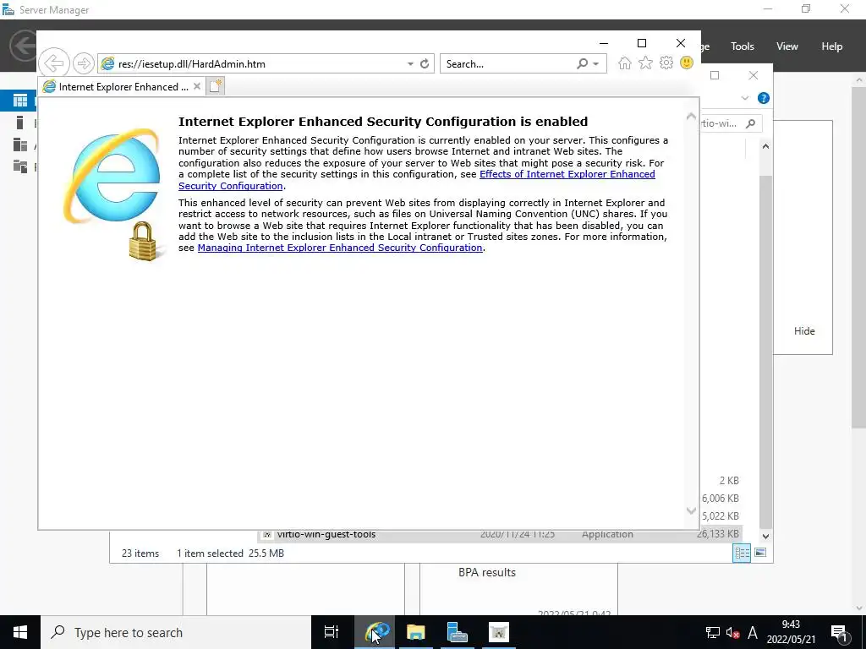This screenshot has width=866, height=649.
Task: Expand File Explorer ribbon chevron
Action: (745, 98)
